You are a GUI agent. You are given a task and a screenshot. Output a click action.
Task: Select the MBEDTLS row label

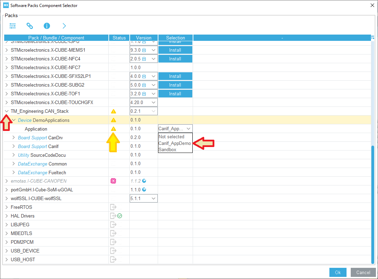[21, 233]
